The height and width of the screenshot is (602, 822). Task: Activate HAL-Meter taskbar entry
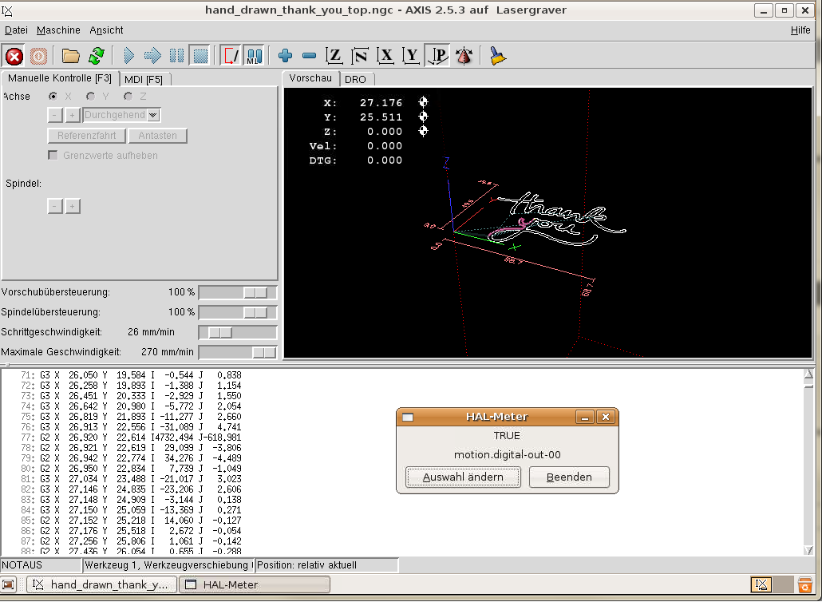pos(255,584)
